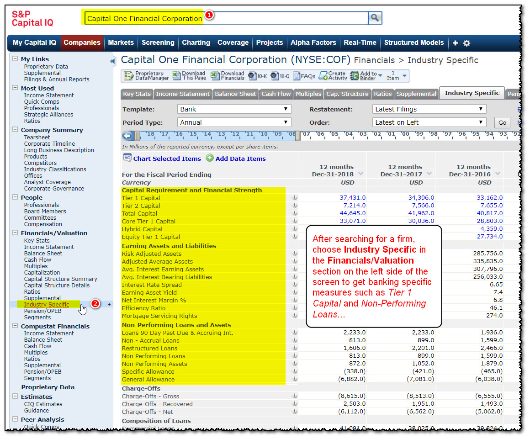Click the Add to Binder icon

click(x=354, y=75)
